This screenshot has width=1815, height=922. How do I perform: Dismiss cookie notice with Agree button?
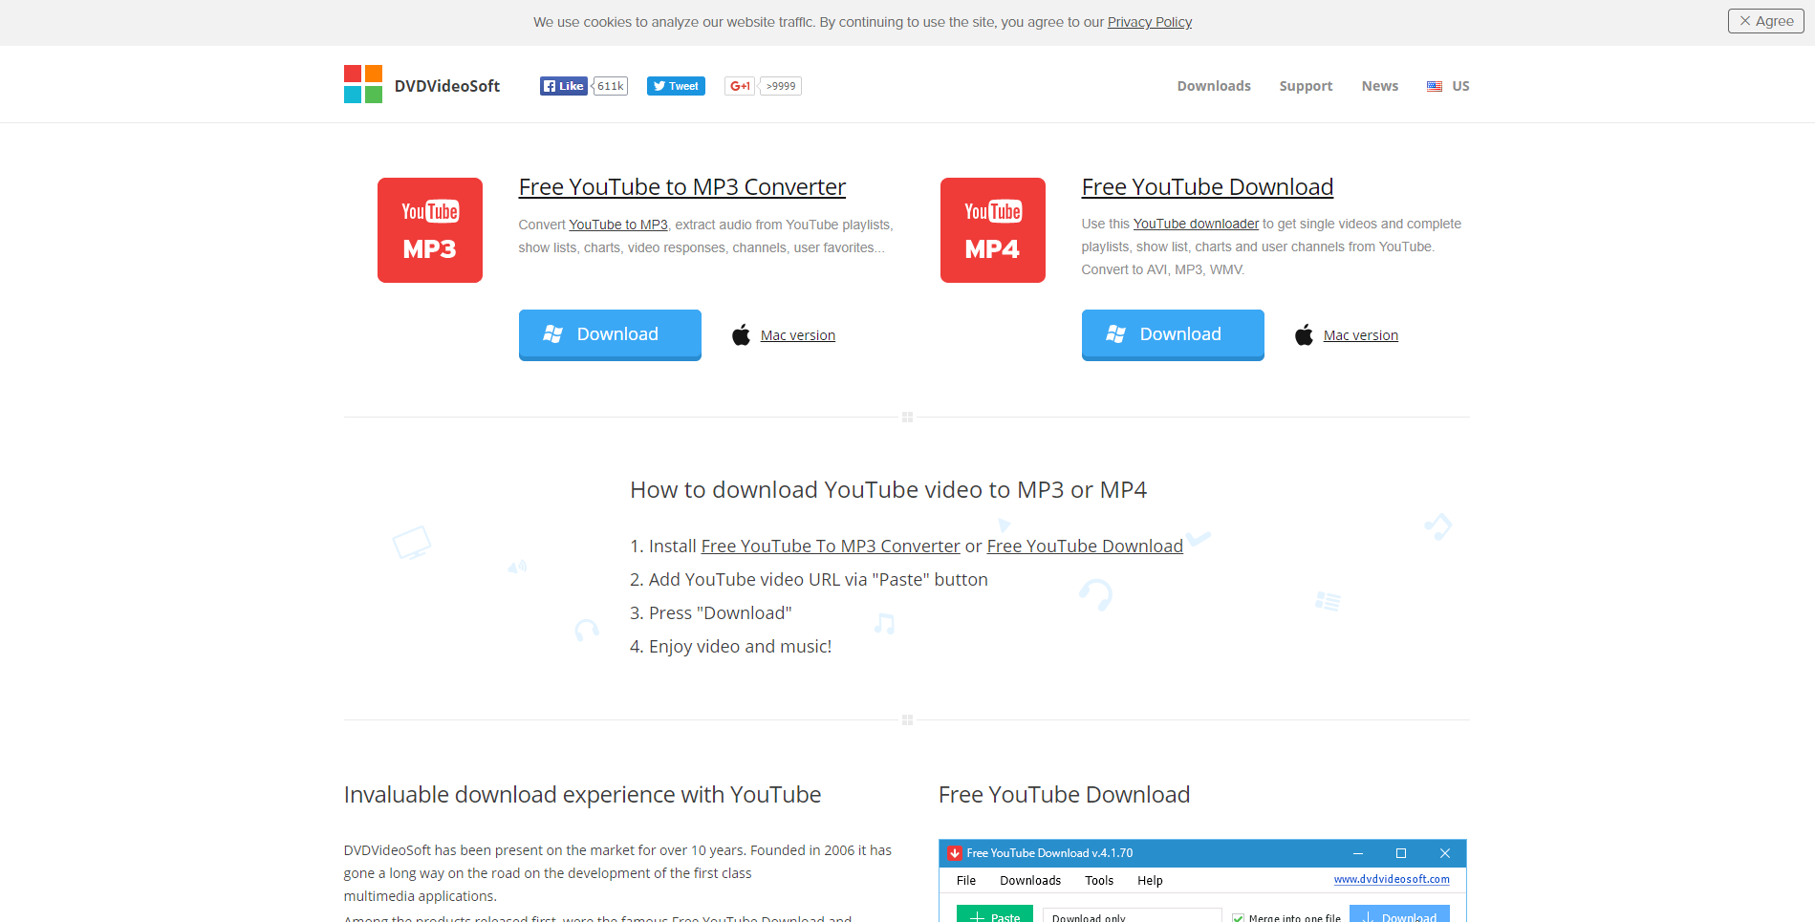point(1765,21)
